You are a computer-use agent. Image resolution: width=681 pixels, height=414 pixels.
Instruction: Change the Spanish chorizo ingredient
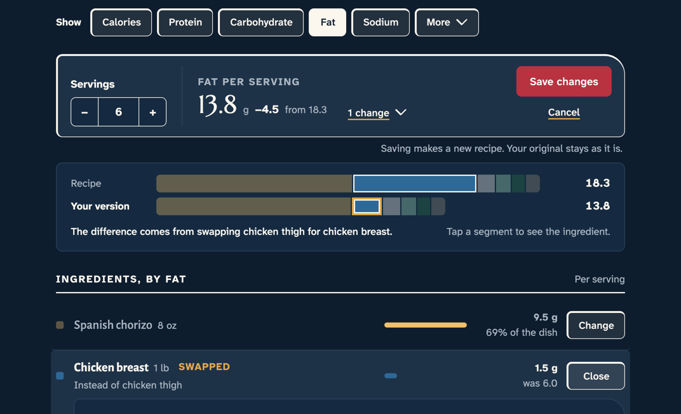tap(596, 325)
